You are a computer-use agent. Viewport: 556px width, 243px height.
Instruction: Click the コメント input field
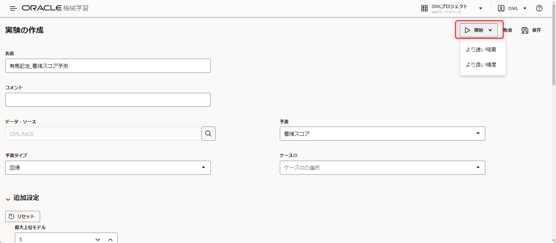(x=108, y=100)
